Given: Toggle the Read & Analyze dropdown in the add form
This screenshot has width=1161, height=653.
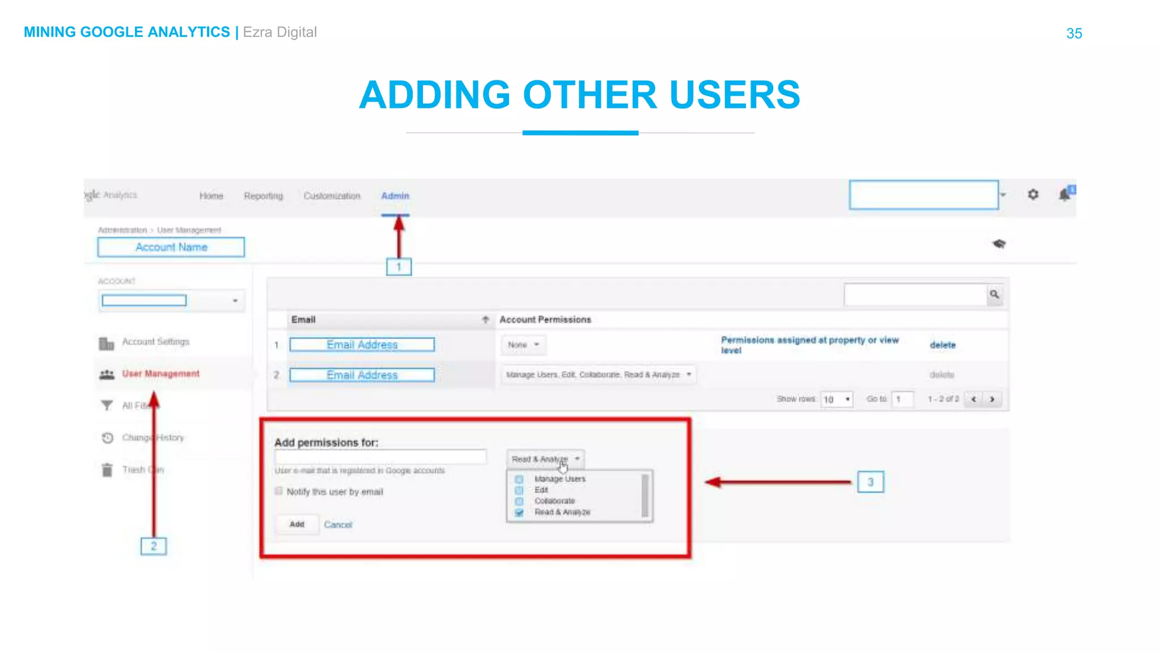Looking at the screenshot, I should pyautogui.click(x=545, y=459).
